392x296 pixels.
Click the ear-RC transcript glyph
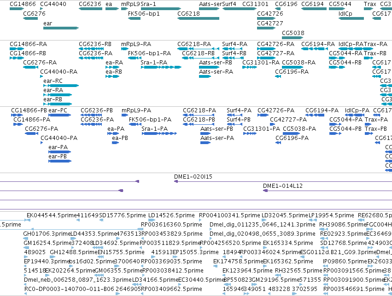61,86
